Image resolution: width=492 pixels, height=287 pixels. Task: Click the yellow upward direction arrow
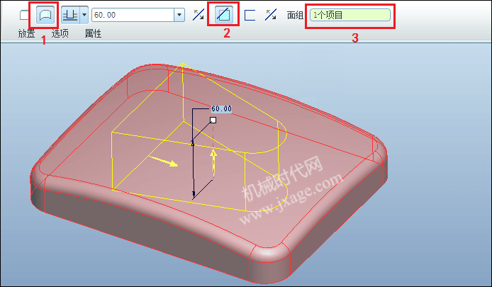pyautogui.click(x=213, y=164)
